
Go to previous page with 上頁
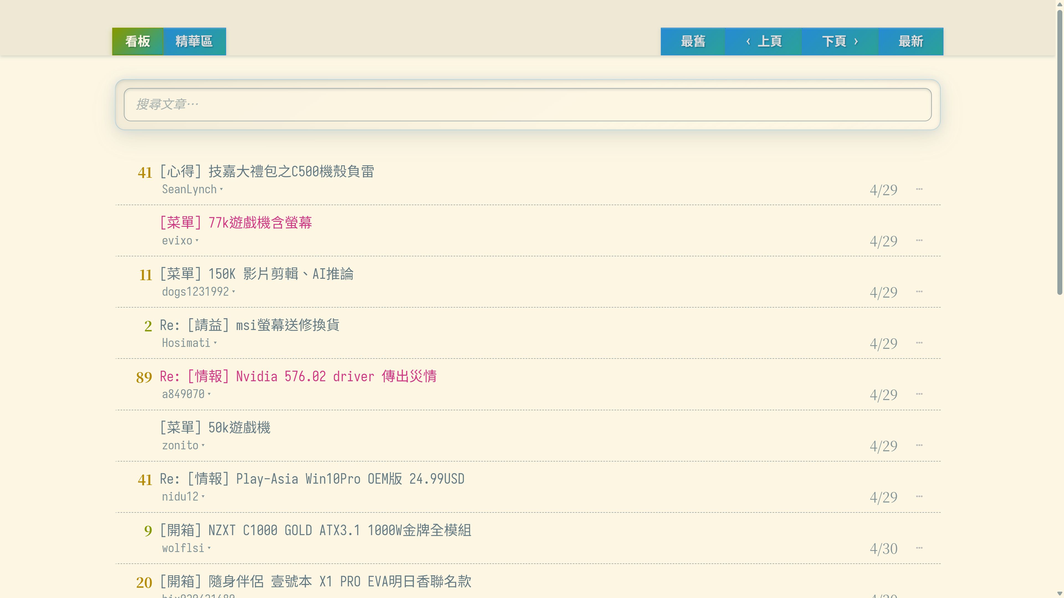(763, 41)
